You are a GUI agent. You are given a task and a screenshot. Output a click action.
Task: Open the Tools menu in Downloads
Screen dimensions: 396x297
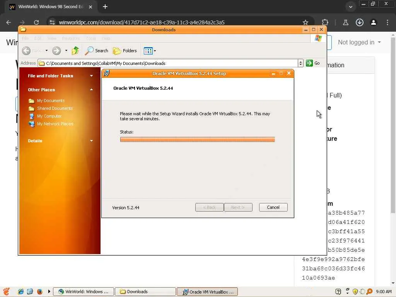click(x=91, y=38)
